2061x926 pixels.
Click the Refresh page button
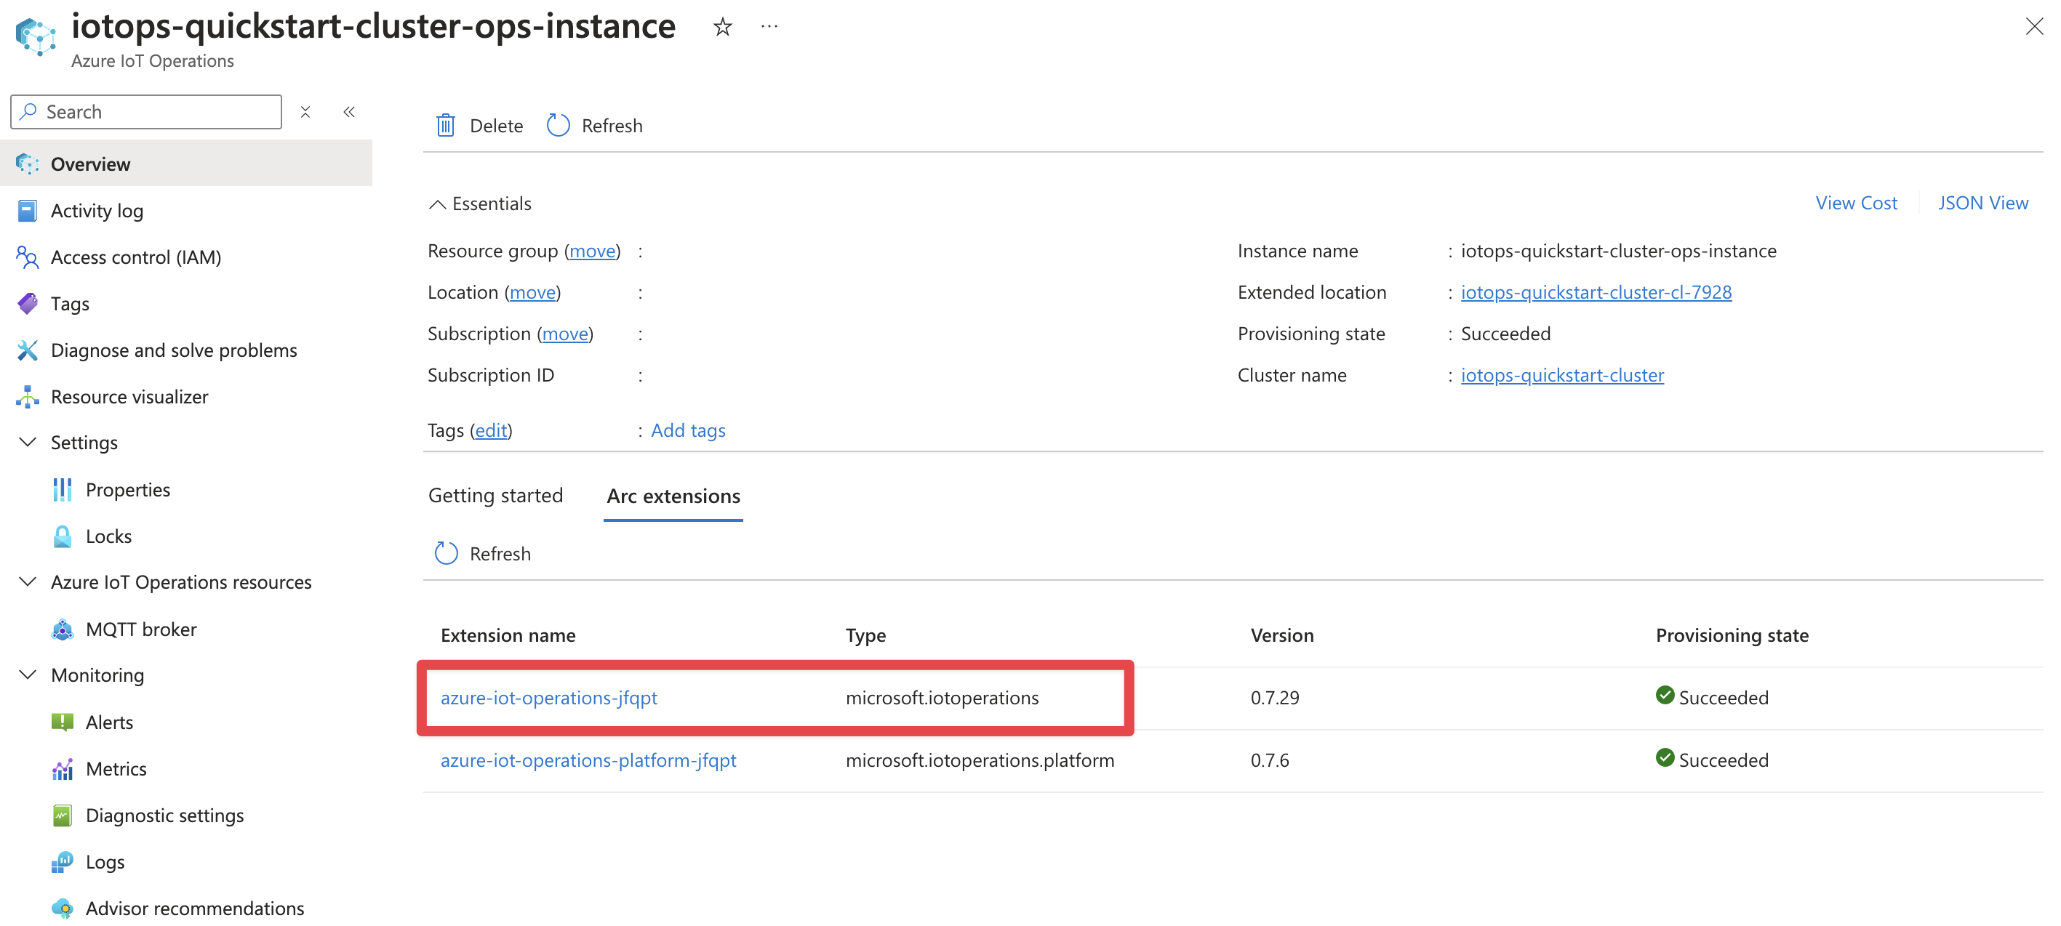(x=594, y=125)
